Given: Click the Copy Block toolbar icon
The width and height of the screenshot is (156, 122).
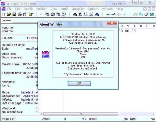Looking at the screenshot, I should coord(47,14).
